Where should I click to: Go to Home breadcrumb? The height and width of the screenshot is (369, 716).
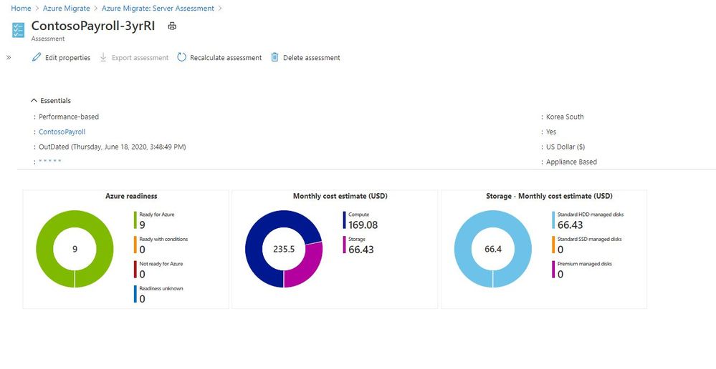click(21, 8)
